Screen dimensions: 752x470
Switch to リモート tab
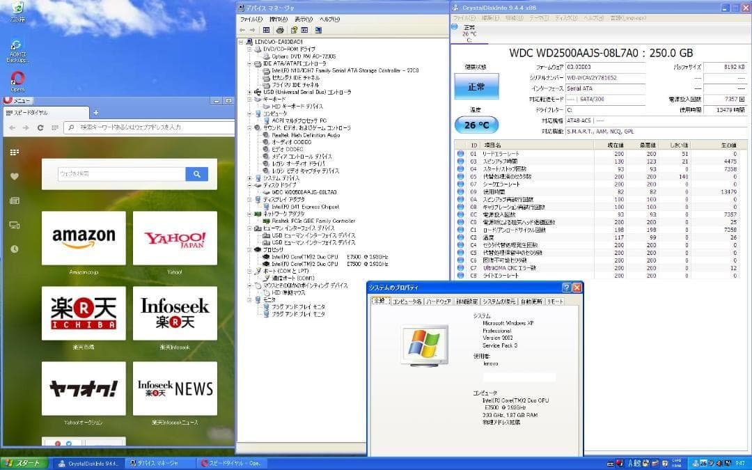click(555, 301)
